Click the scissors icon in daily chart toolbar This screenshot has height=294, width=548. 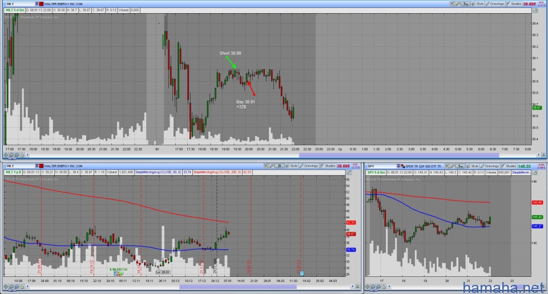tap(266, 166)
